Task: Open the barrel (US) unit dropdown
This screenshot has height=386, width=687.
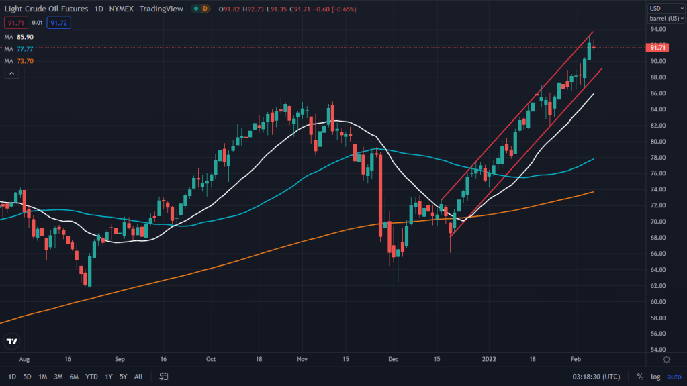Action: tap(665, 19)
